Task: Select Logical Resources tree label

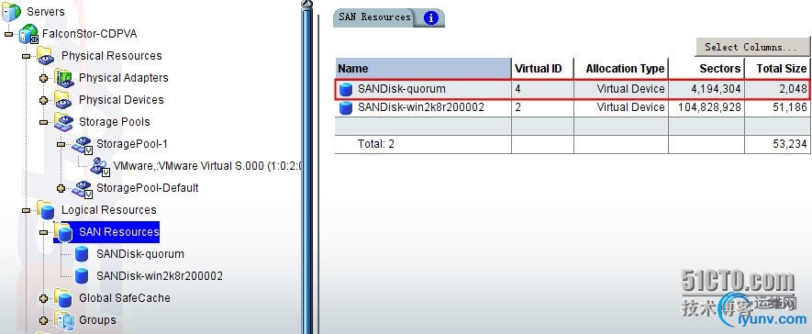Action: click(109, 210)
